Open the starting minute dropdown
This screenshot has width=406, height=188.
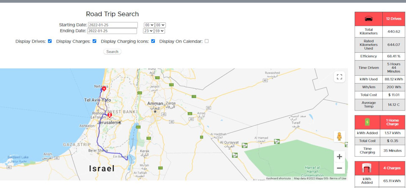160,25
